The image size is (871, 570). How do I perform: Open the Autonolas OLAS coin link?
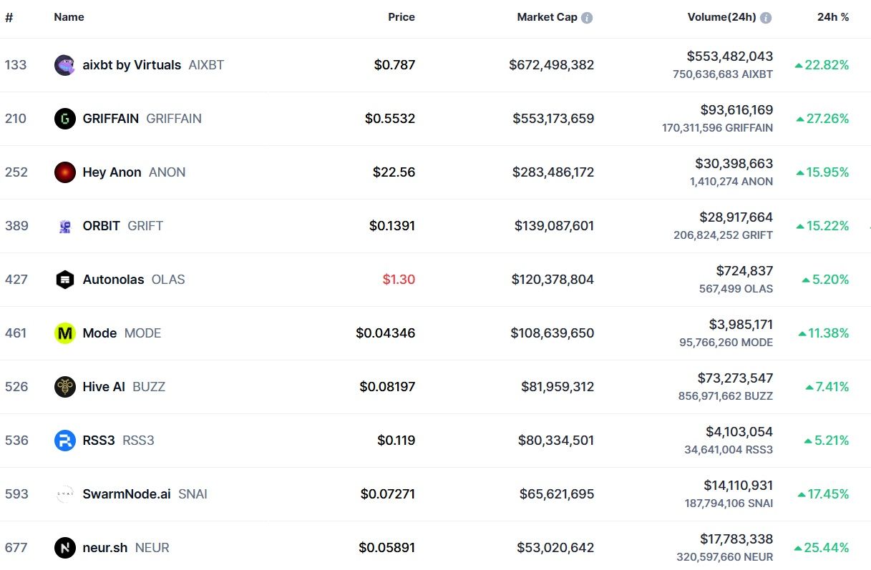[x=113, y=280]
